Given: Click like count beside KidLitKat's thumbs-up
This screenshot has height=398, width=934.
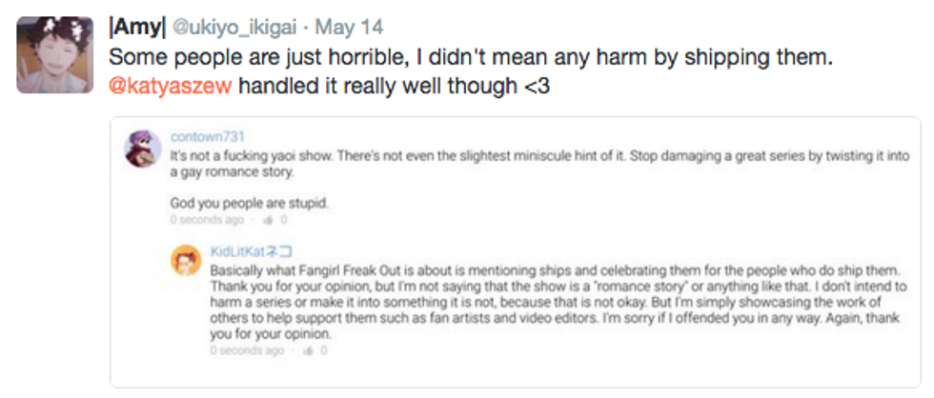Looking at the screenshot, I should pyautogui.click(x=325, y=350).
